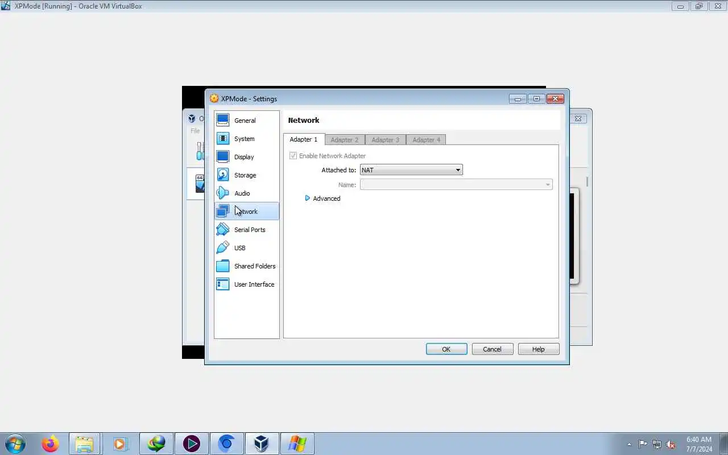Restore down the XPMode VirtualBox VM window

point(698,6)
